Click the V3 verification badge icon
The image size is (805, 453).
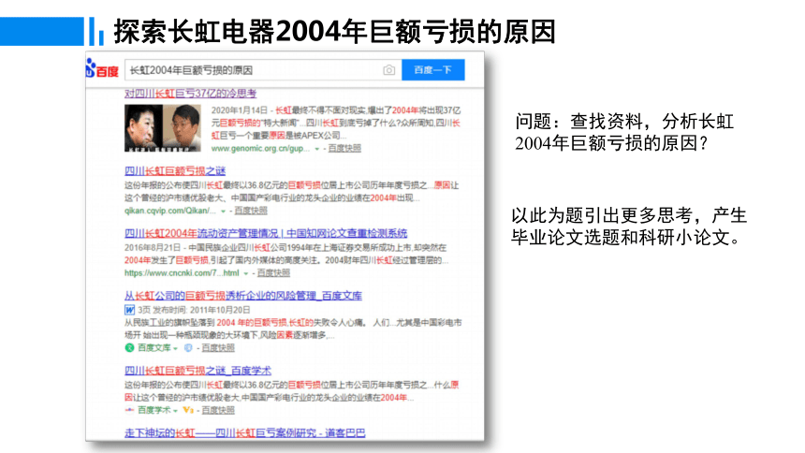coord(188,410)
